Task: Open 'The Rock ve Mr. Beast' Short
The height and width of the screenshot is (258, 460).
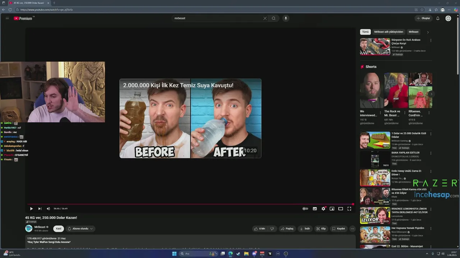Action: (x=396, y=91)
